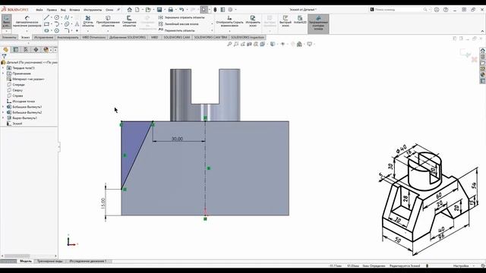Click the Smart Dimension tool
Screen dimensions: 486x273
click(x=27, y=22)
